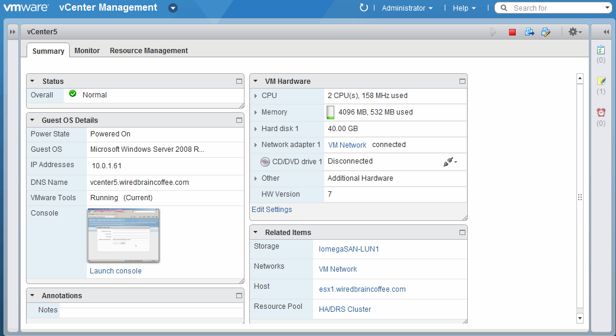Click the Edit VM settings toolbar icon
The width and height of the screenshot is (616, 336).
coord(546,32)
